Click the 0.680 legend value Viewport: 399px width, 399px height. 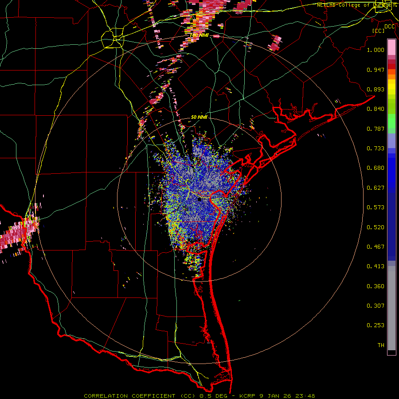click(x=376, y=168)
